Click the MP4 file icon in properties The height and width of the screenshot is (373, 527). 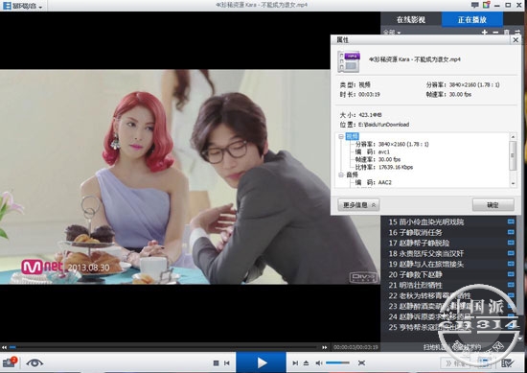pyautogui.click(x=349, y=61)
